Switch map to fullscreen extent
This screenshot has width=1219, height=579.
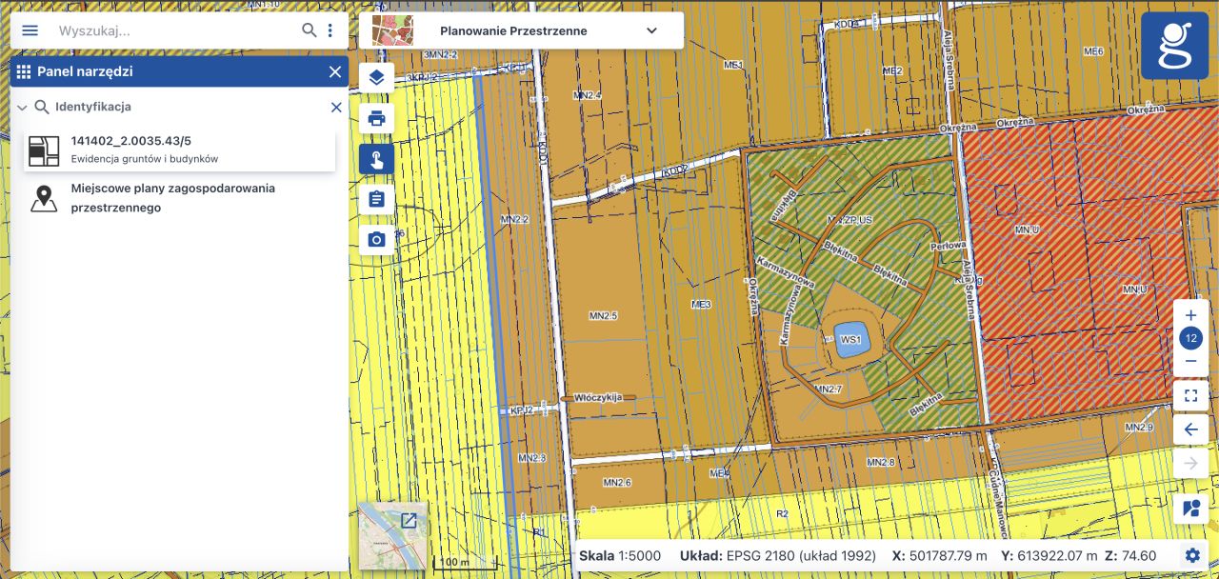(1190, 394)
